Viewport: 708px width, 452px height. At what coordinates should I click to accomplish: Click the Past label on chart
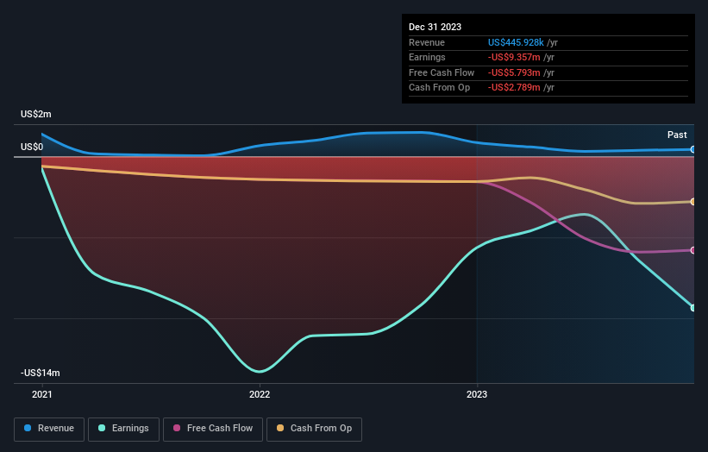(x=677, y=135)
